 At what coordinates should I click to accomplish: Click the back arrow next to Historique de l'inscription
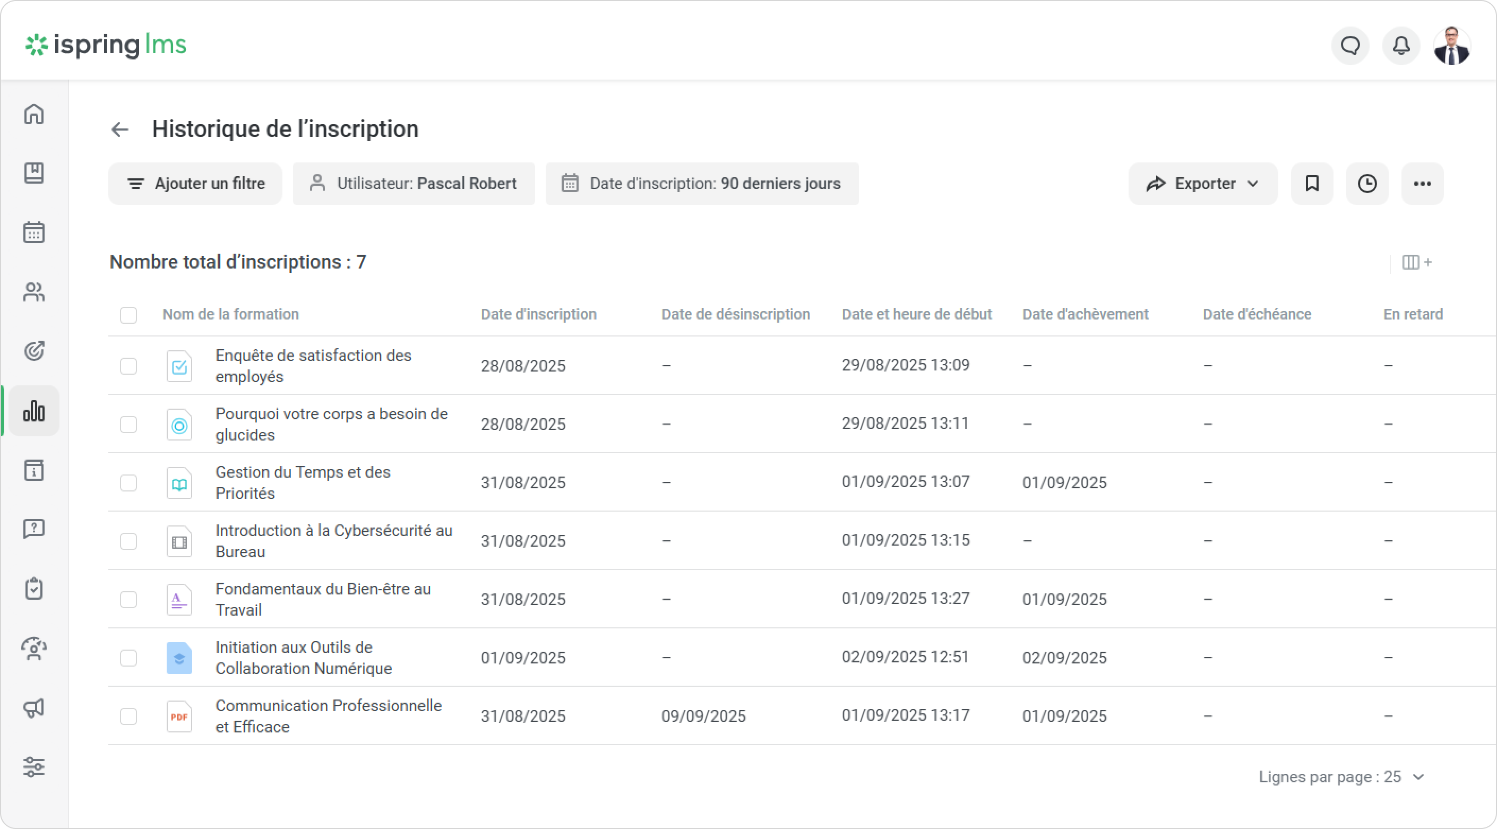120,129
